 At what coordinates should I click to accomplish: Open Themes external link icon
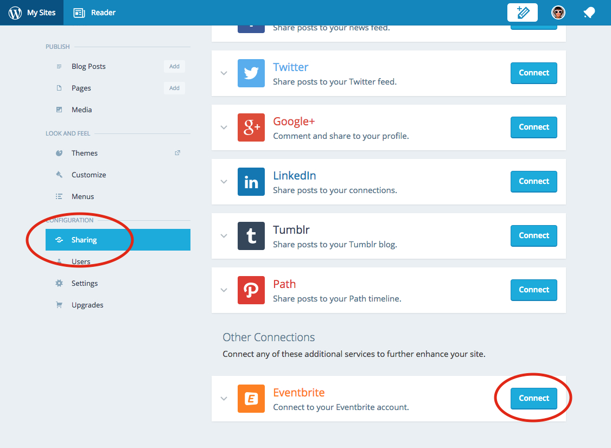pyautogui.click(x=177, y=153)
